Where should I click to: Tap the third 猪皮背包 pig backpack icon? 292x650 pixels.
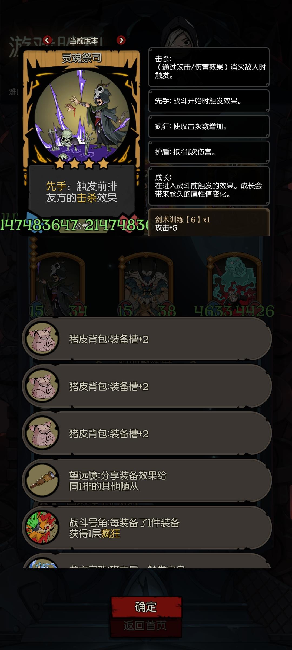click(42, 433)
